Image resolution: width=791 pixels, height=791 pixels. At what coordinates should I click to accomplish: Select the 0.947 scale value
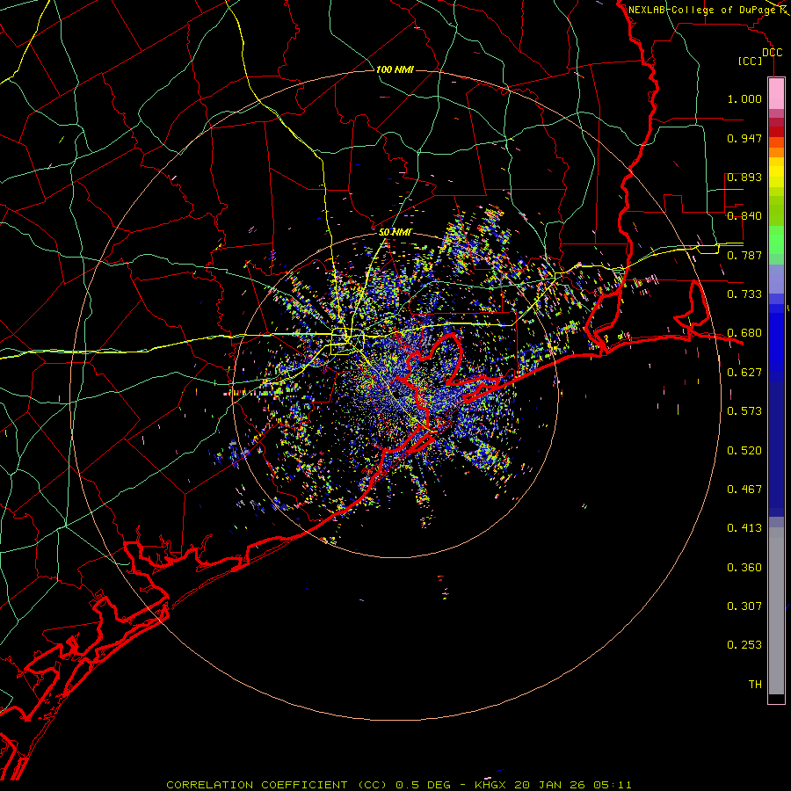coord(744,138)
